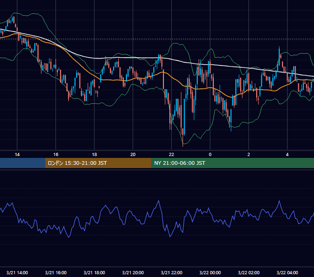Select the NY 21:00-06:00 JST session band
The image size is (314, 277).
point(232,163)
